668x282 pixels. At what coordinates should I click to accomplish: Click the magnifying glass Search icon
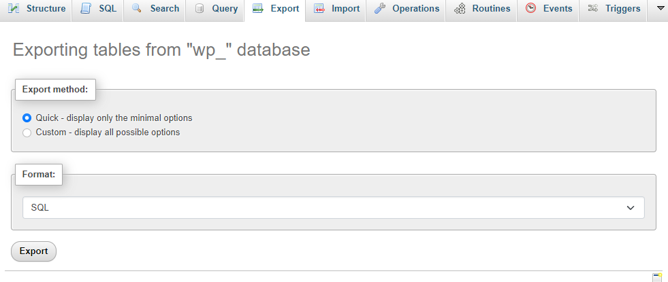pos(137,9)
